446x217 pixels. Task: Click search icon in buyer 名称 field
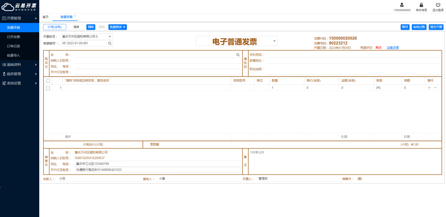point(238,54)
